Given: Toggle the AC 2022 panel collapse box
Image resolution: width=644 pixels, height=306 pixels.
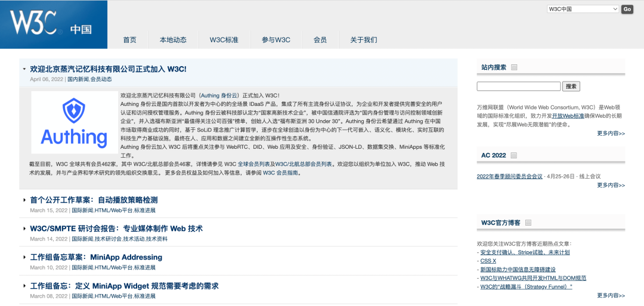Looking at the screenshot, I should pos(514,155).
